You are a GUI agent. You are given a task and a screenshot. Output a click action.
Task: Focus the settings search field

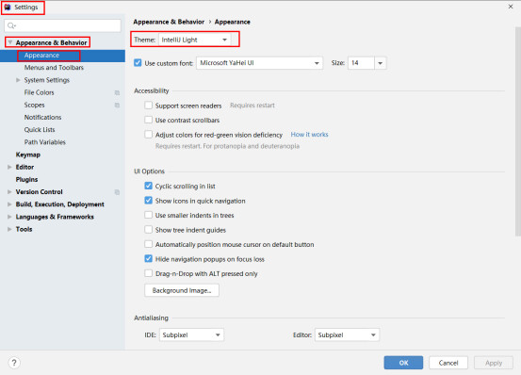tap(62, 25)
